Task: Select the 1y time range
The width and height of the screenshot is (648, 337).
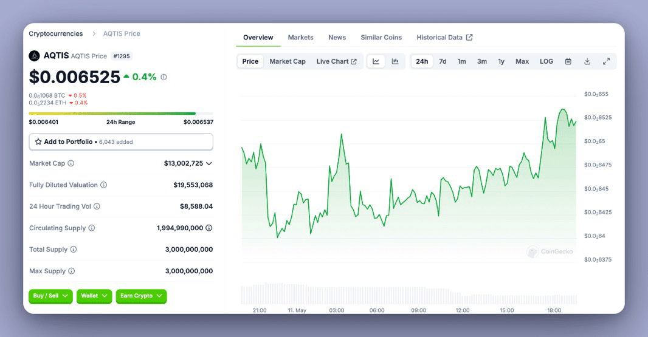Action: [x=502, y=61]
